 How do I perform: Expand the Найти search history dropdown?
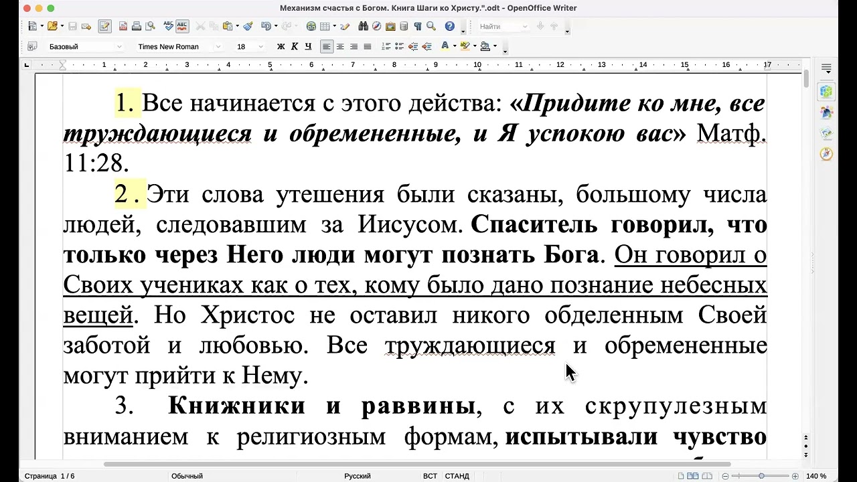point(524,27)
